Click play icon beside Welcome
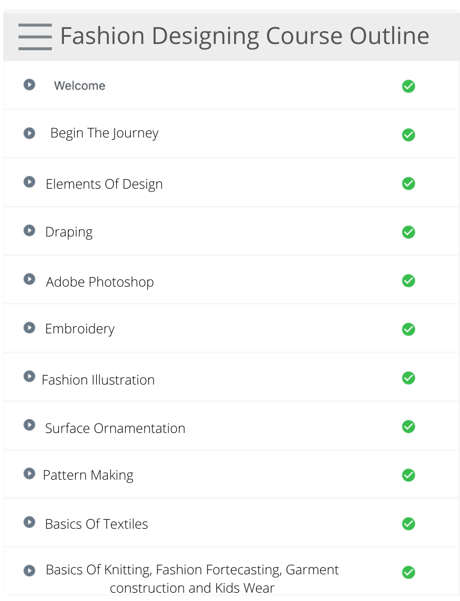Screen dimensions: 460x601 [x=29, y=85]
